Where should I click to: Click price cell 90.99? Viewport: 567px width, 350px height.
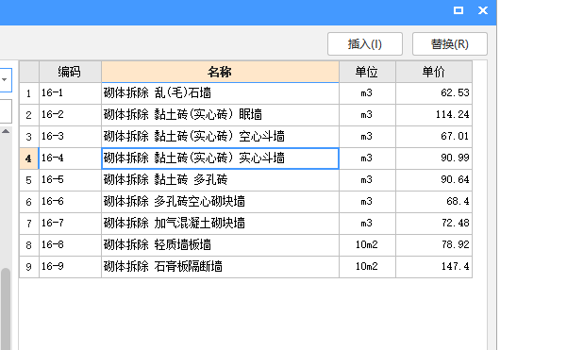(434, 158)
